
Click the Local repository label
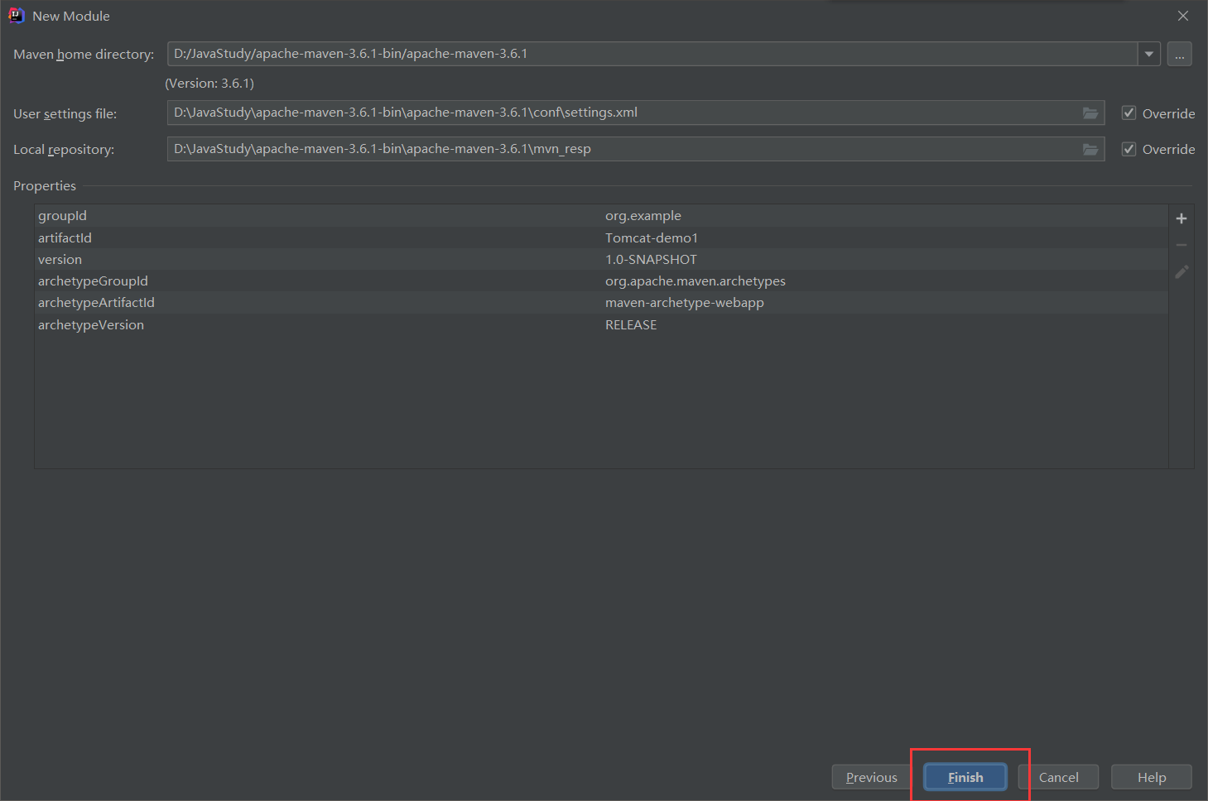pos(64,150)
